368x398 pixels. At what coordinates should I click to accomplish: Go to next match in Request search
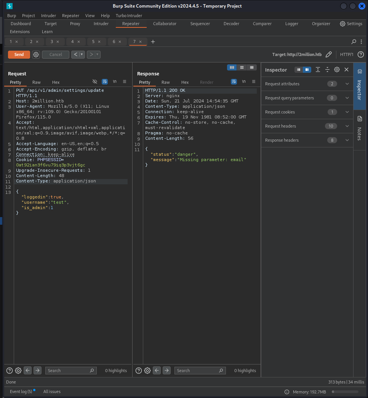point(37,371)
